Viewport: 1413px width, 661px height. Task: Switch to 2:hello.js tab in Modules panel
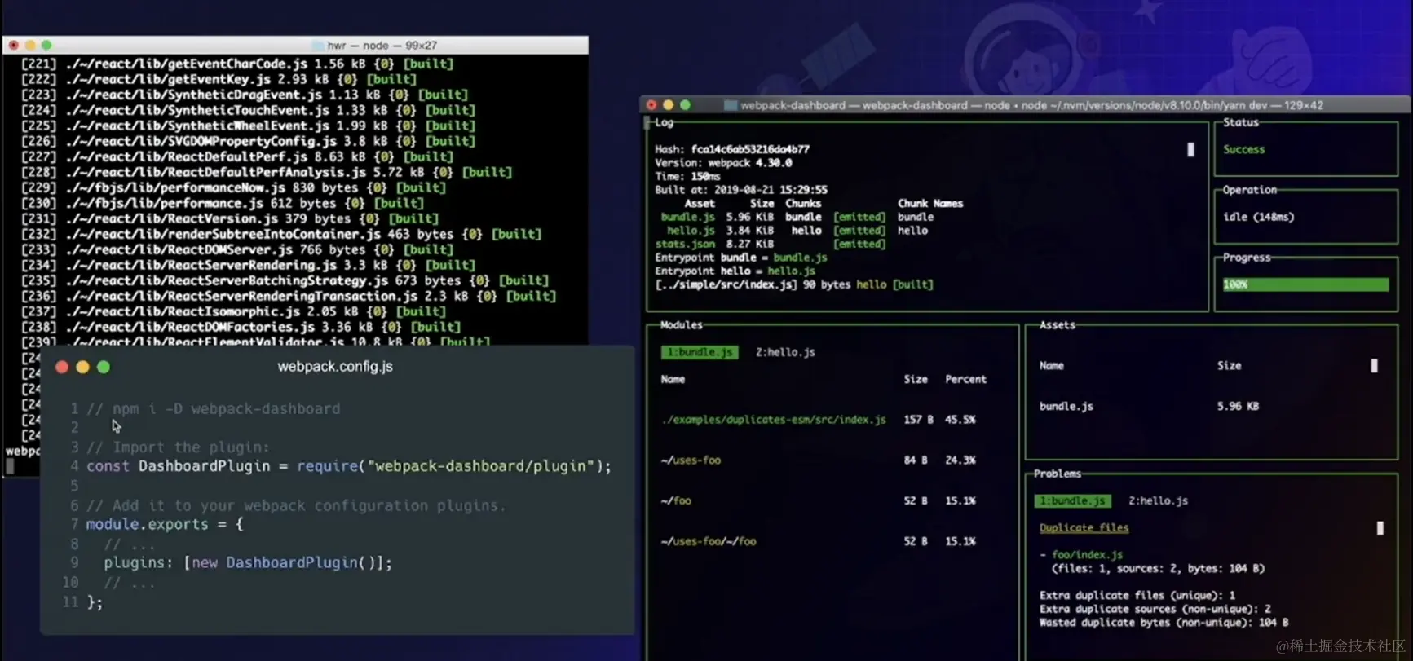(x=785, y=352)
